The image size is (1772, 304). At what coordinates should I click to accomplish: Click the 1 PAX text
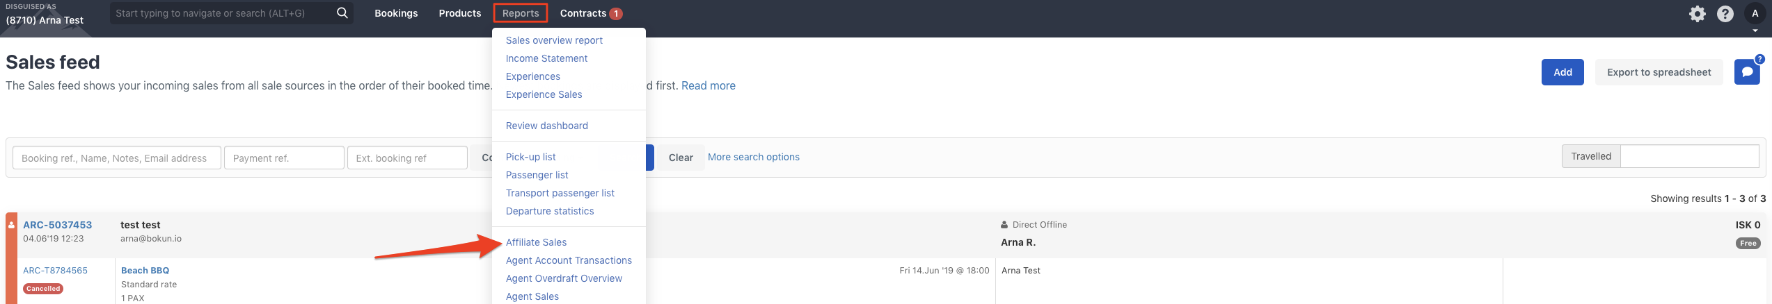133,298
